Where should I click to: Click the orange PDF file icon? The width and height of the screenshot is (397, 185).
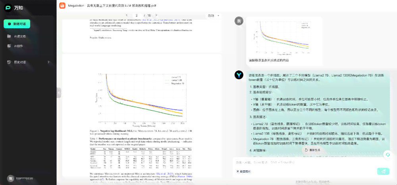click(x=62, y=5)
